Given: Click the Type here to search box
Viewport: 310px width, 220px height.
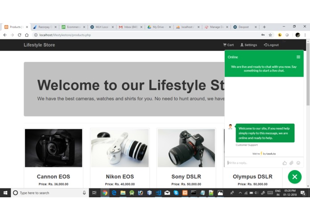Looking at the screenshot, I should pyautogui.click(x=50, y=193).
